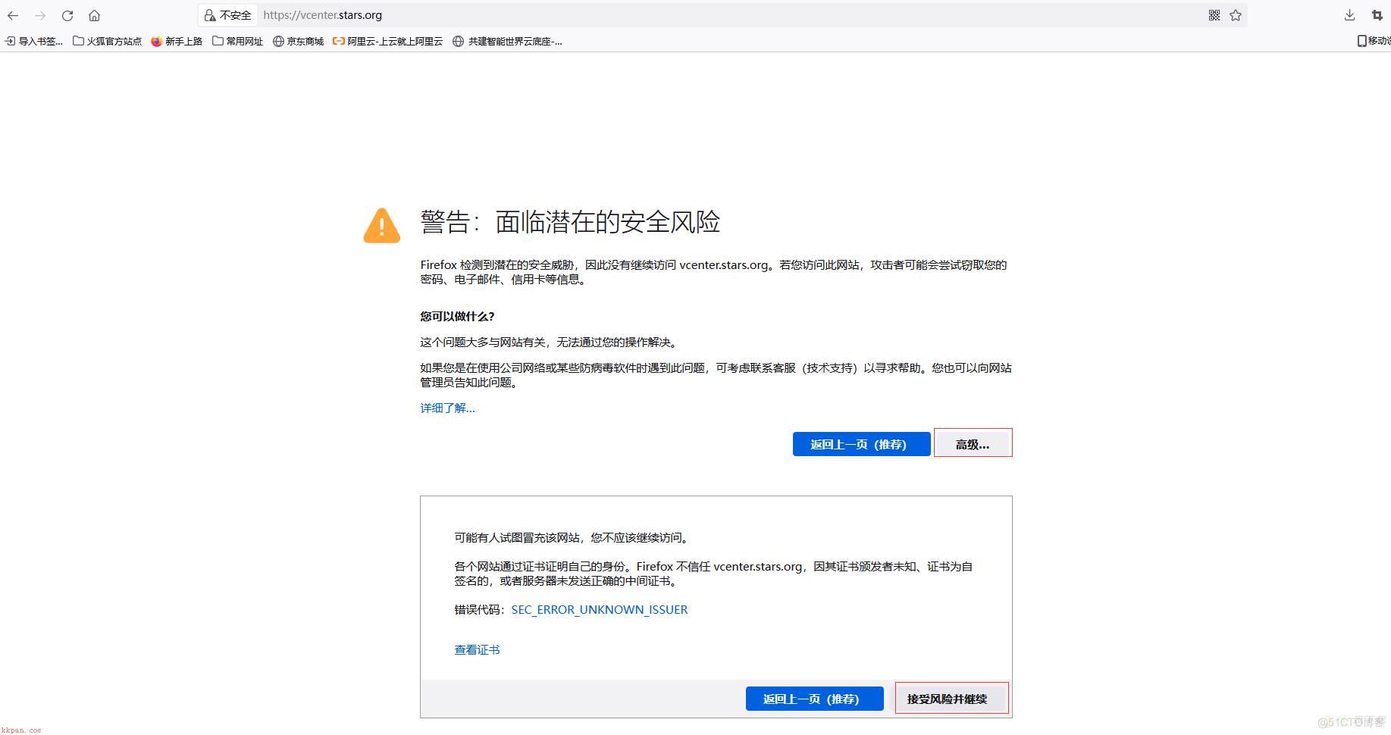The height and width of the screenshot is (735, 1391).
Task: Click the 高级... button
Action: coord(973,444)
